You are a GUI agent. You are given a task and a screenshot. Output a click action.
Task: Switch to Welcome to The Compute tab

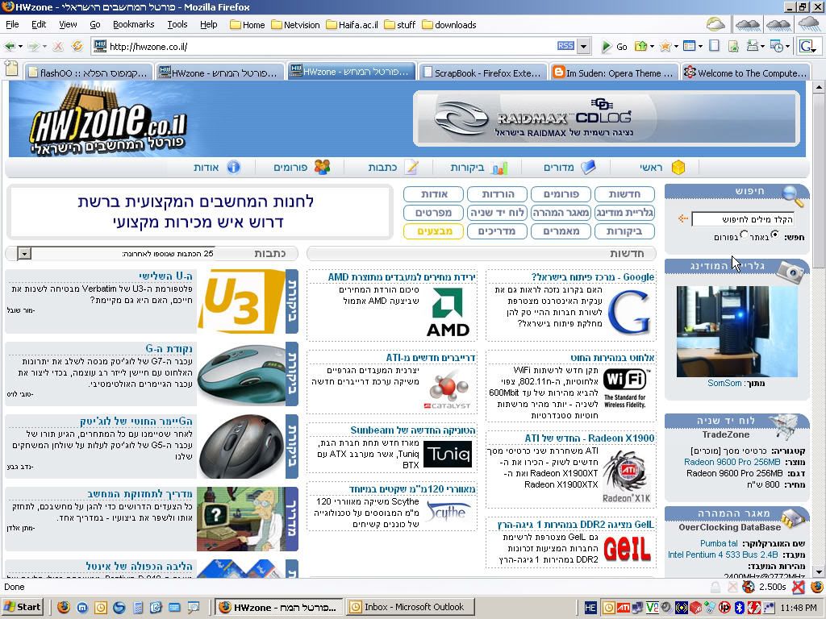(x=745, y=73)
